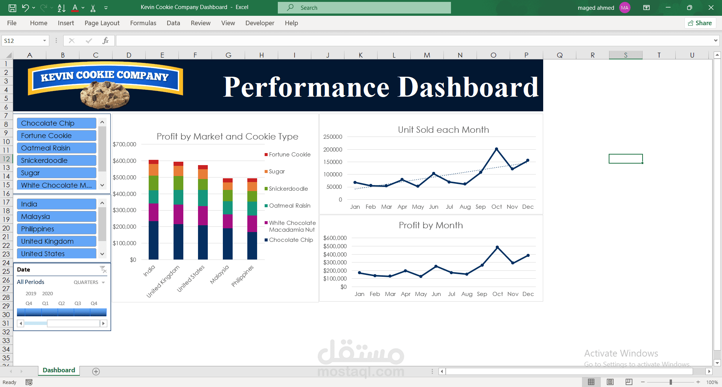This screenshot has width=722, height=387.
Task: Click the macro record icon in status bar
Action: pos(29,382)
